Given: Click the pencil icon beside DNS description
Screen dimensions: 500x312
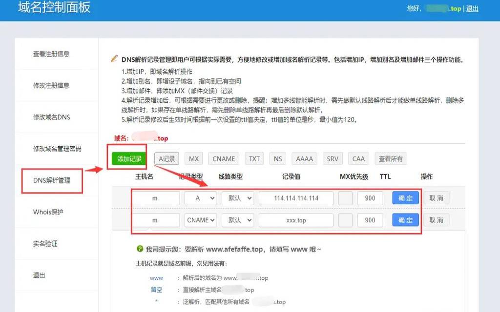Looking at the screenshot, I should [114, 58].
